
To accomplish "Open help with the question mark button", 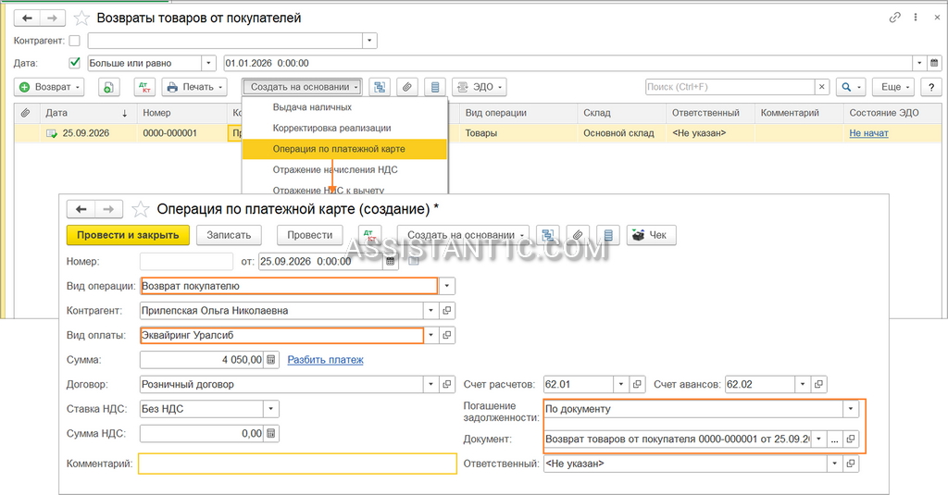I will tap(931, 87).
